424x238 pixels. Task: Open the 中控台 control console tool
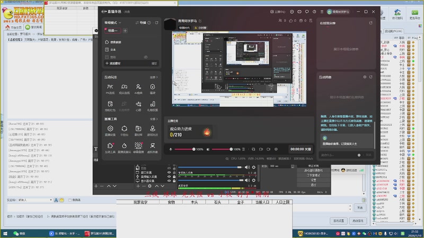(124, 131)
